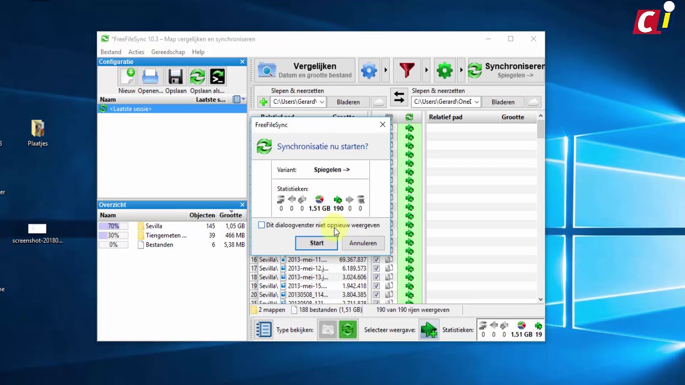Uncheck row 19 file 2013-mei-15
The height and width of the screenshot is (385, 685).
click(376, 286)
